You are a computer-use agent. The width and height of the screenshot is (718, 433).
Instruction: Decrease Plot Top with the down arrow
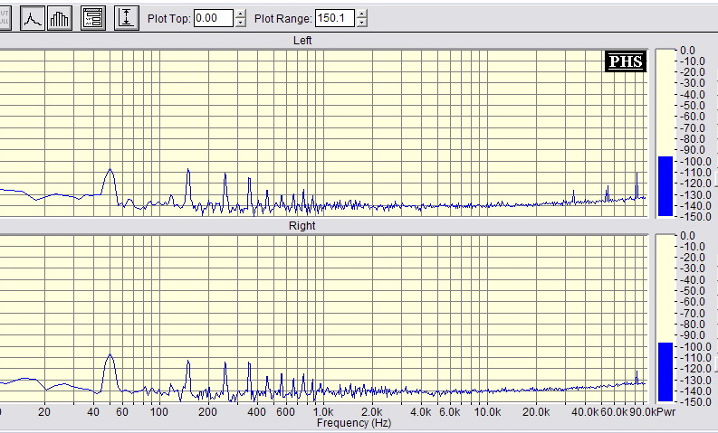click(241, 23)
